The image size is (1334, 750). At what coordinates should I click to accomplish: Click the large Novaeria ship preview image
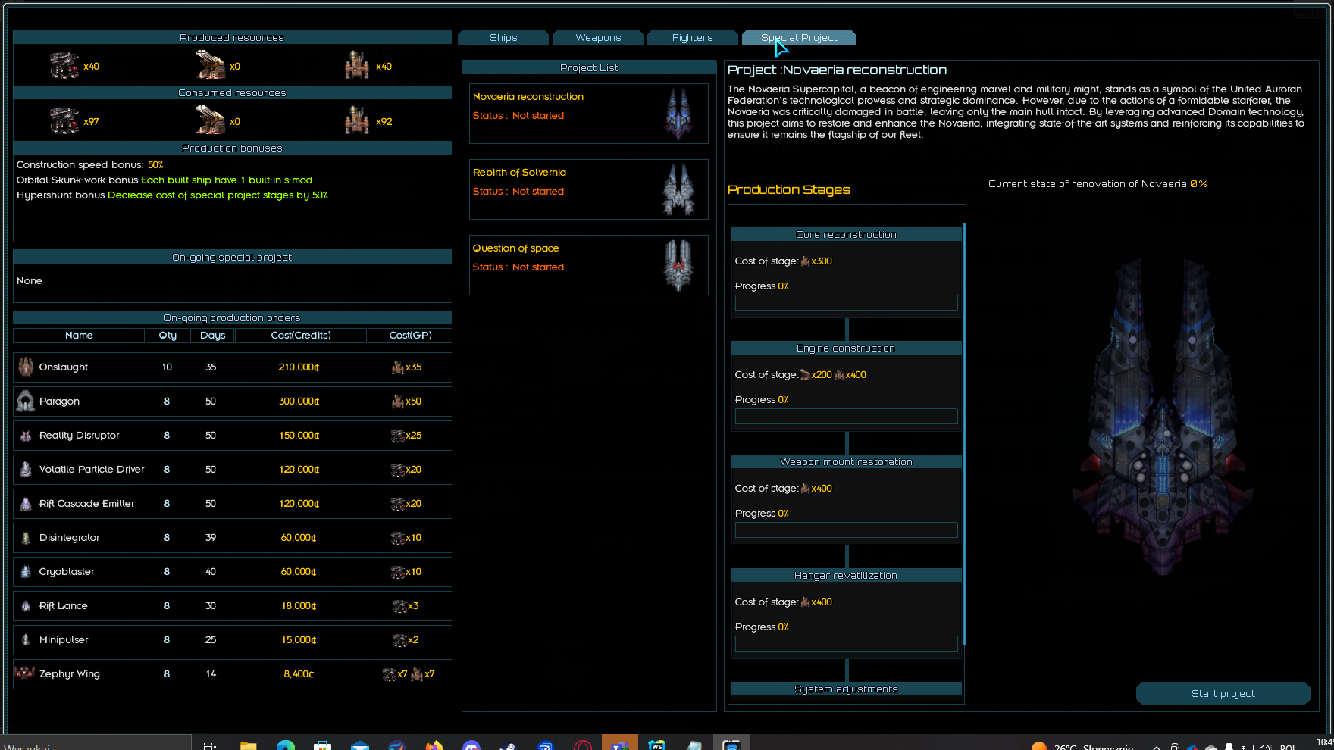pyautogui.click(x=1162, y=417)
